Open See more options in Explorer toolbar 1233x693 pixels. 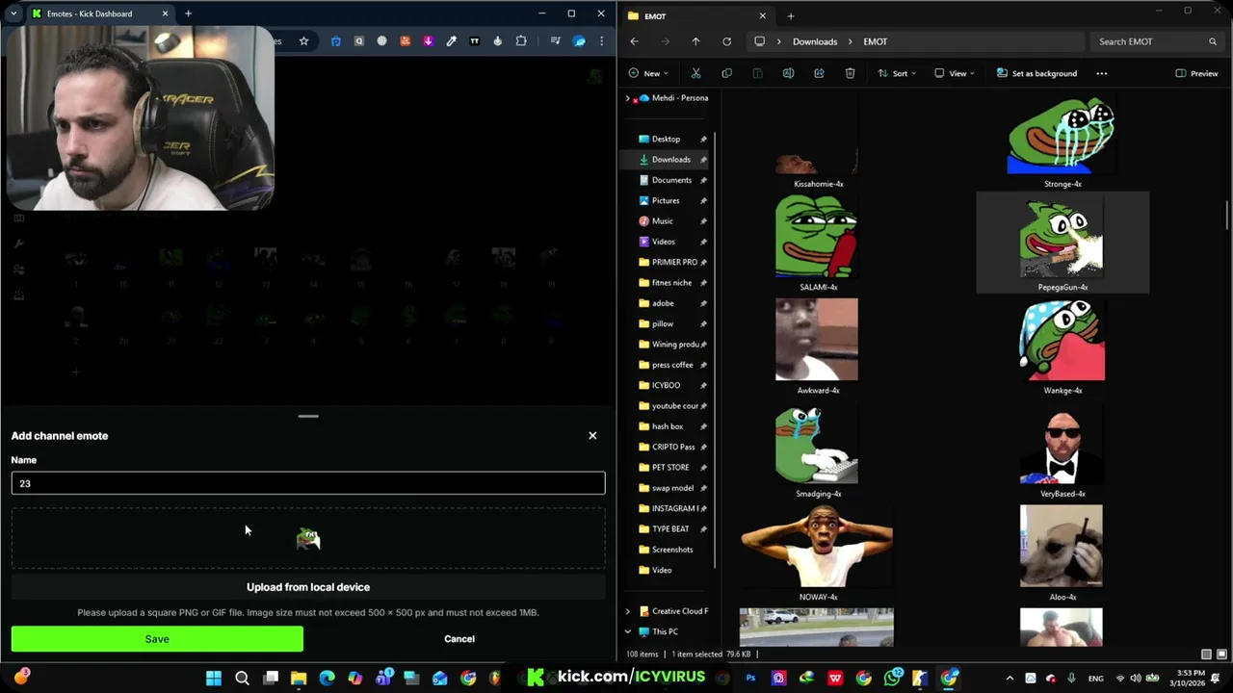click(1102, 73)
